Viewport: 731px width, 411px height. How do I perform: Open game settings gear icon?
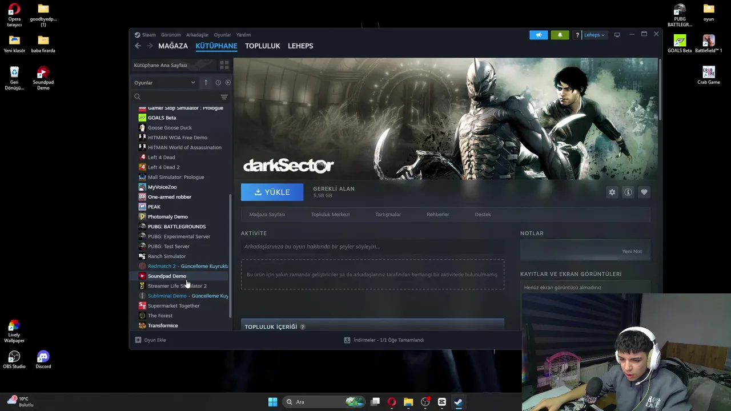(612, 192)
